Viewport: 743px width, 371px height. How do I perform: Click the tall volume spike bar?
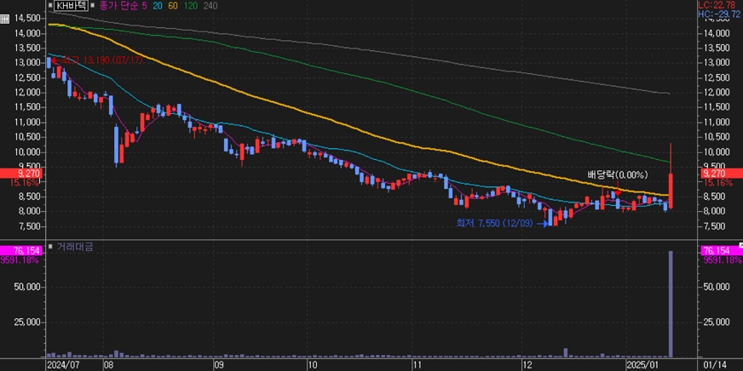[x=671, y=304]
